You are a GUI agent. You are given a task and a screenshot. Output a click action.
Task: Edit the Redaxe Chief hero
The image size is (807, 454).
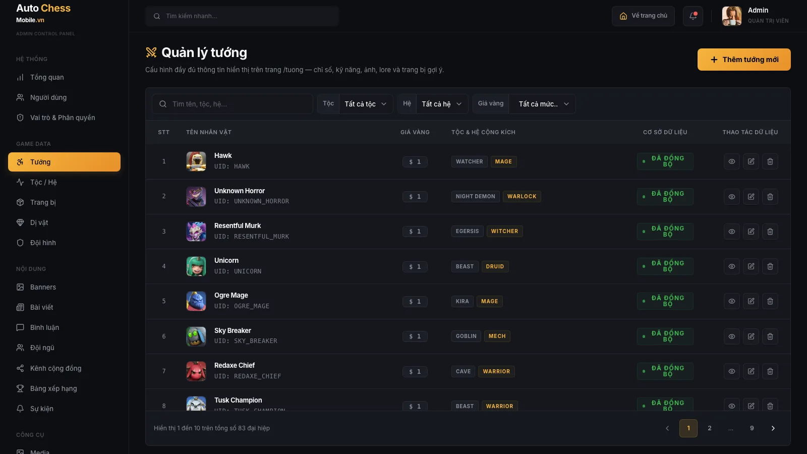[751, 371]
